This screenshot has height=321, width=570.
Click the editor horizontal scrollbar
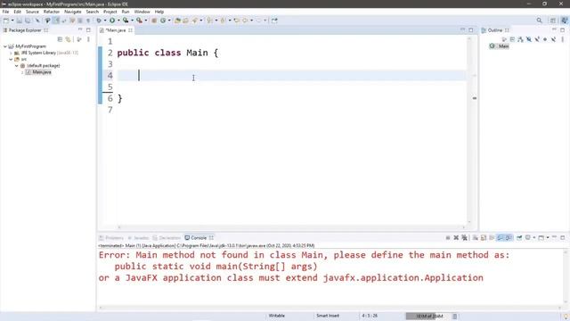[x=292, y=227]
